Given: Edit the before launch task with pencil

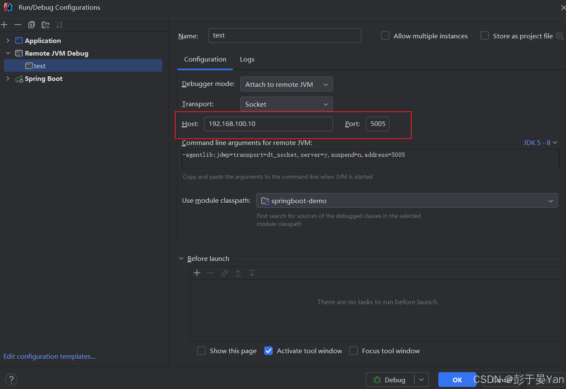Looking at the screenshot, I should pos(225,273).
